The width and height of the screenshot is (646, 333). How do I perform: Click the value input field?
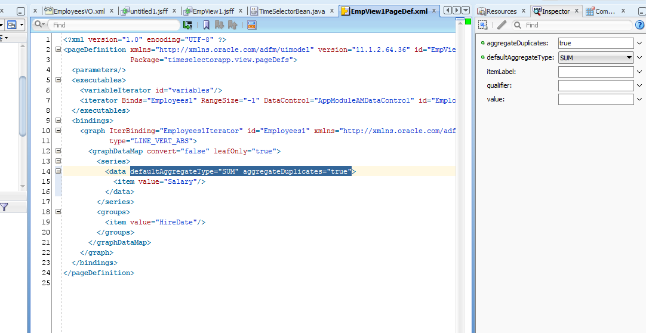596,99
